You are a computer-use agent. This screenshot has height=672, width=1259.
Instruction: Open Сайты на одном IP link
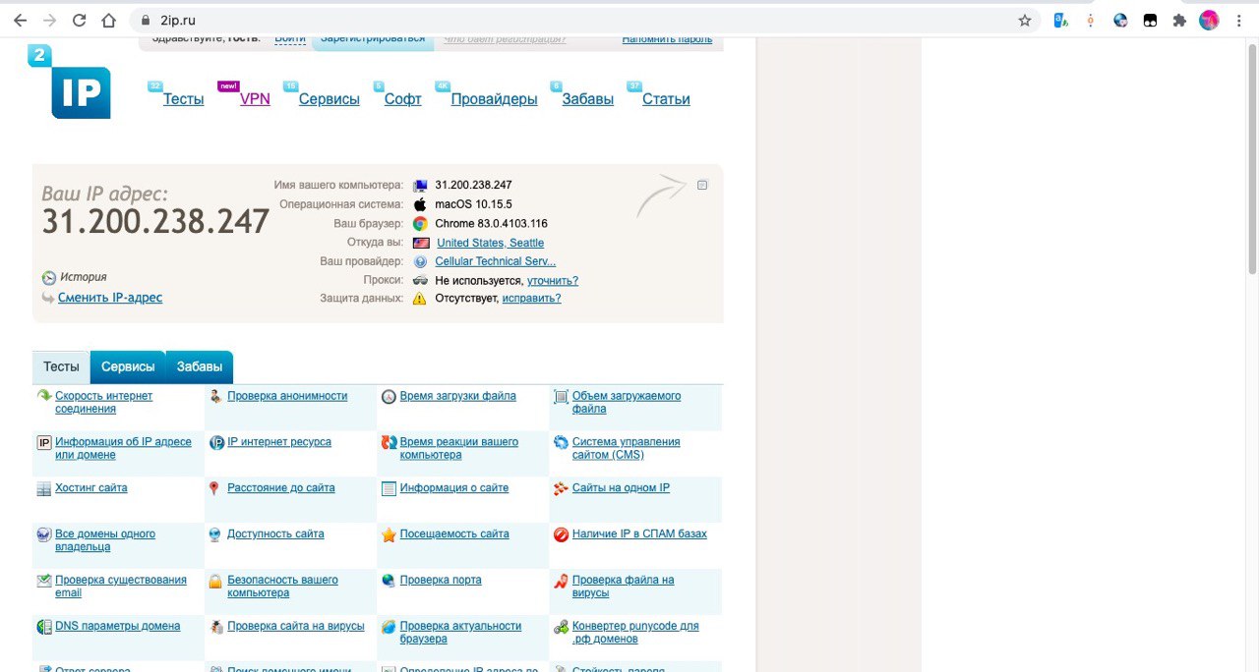pyautogui.click(x=621, y=488)
